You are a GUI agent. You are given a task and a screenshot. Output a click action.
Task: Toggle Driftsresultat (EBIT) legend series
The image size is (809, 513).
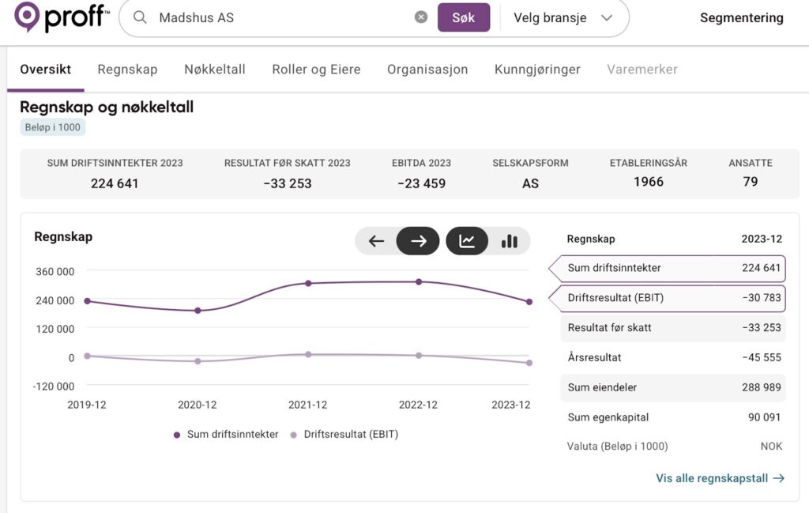pos(344,434)
